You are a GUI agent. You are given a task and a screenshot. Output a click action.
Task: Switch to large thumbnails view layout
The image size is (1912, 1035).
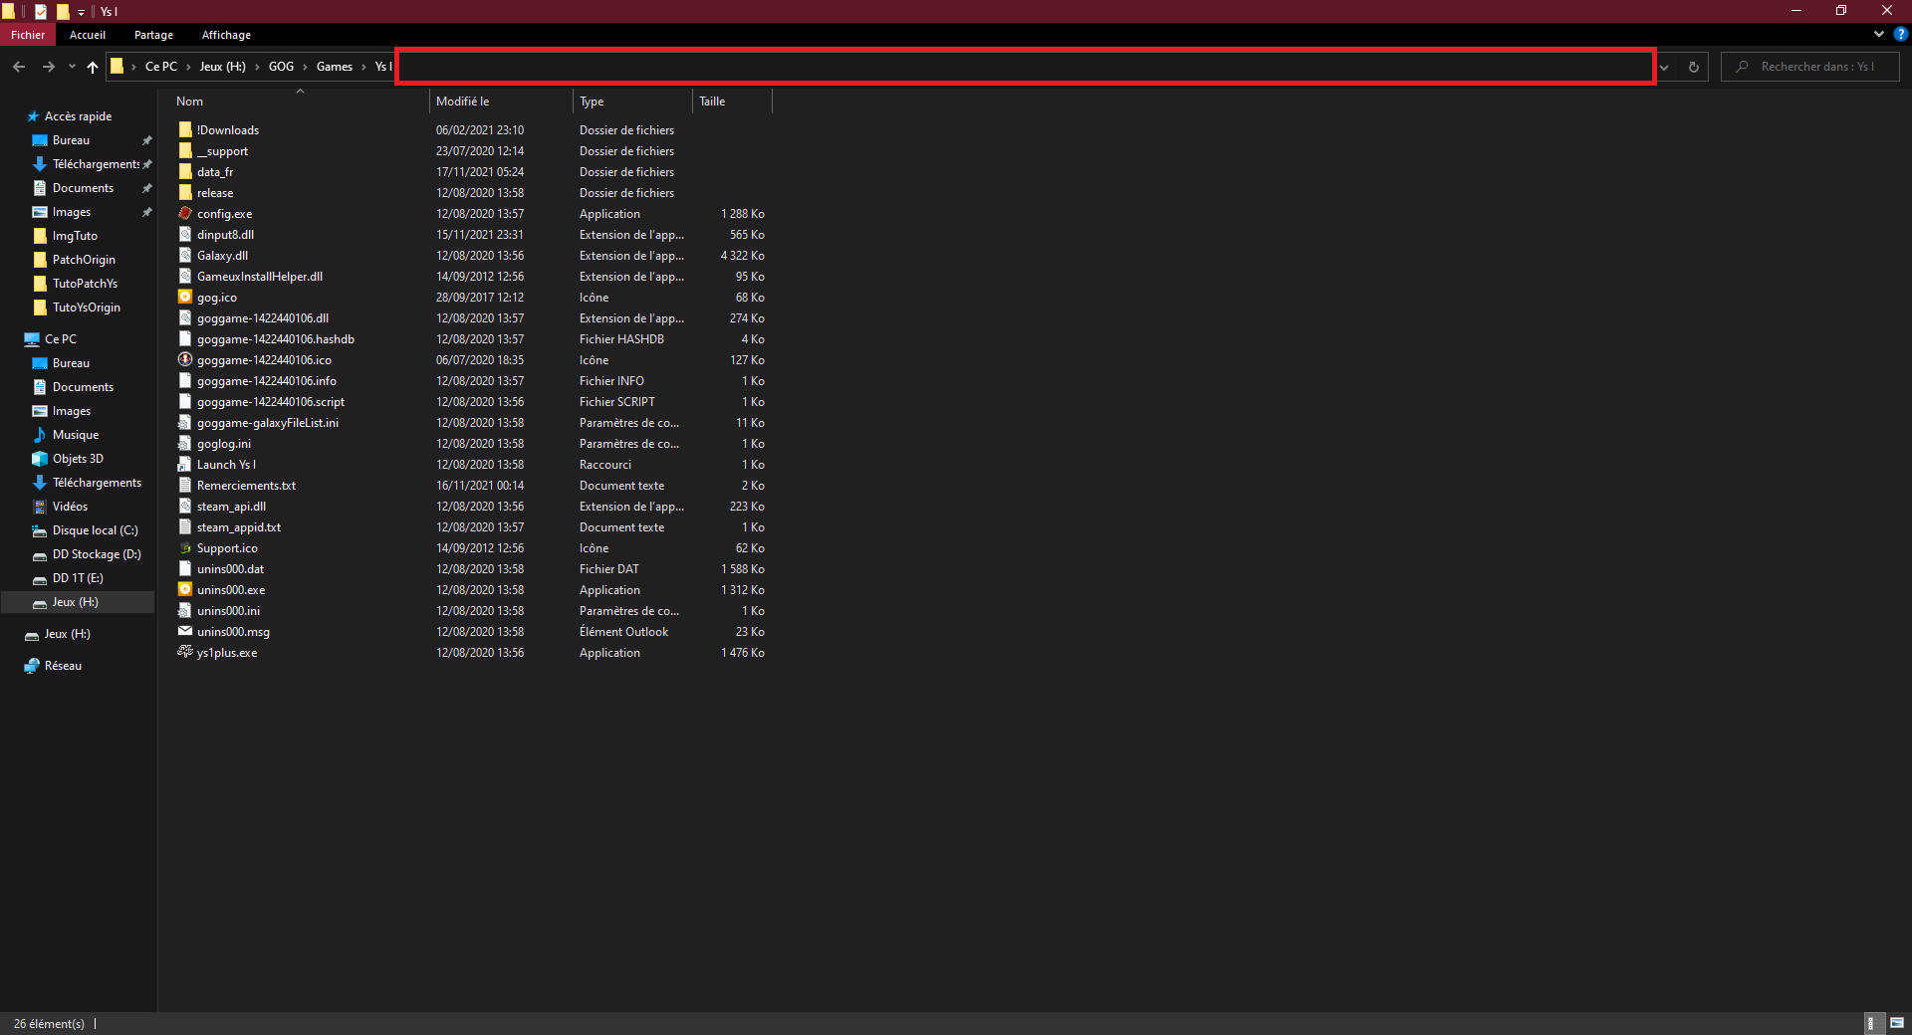pyautogui.click(x=1897, y=1023)
